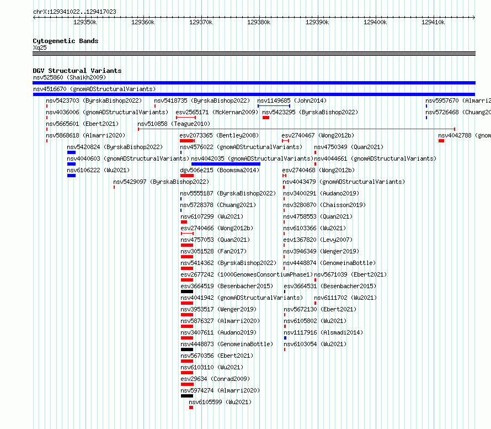Click the esv3664531 (Besenbacher2015) label
This screenshot has width=491, height=429.
point(330,286)
